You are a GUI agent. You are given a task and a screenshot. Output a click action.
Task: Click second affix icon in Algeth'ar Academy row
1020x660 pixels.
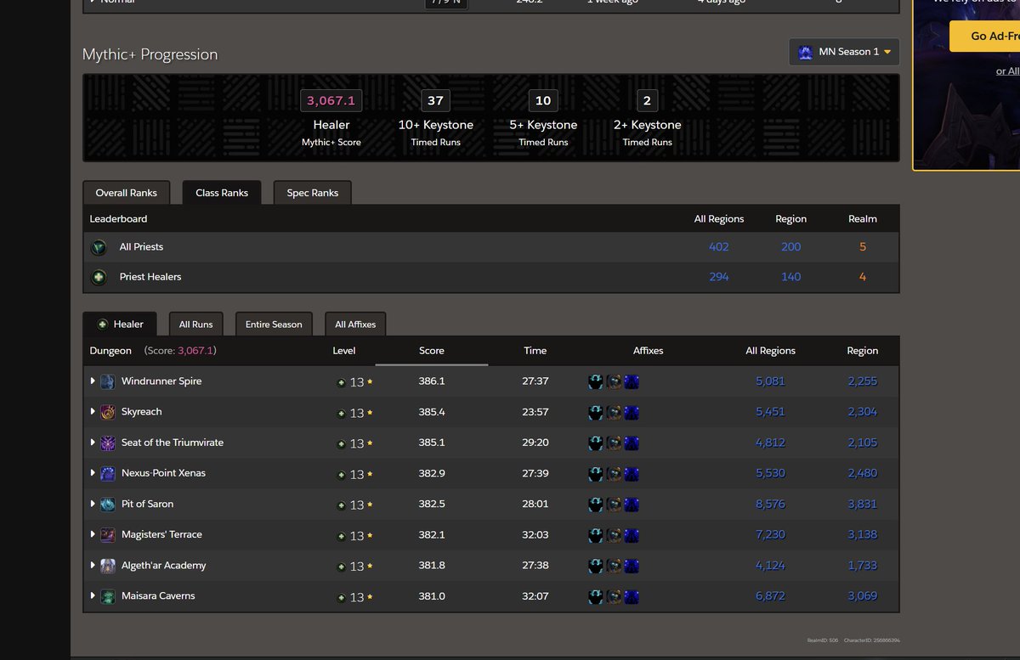[x=614, y=566]
